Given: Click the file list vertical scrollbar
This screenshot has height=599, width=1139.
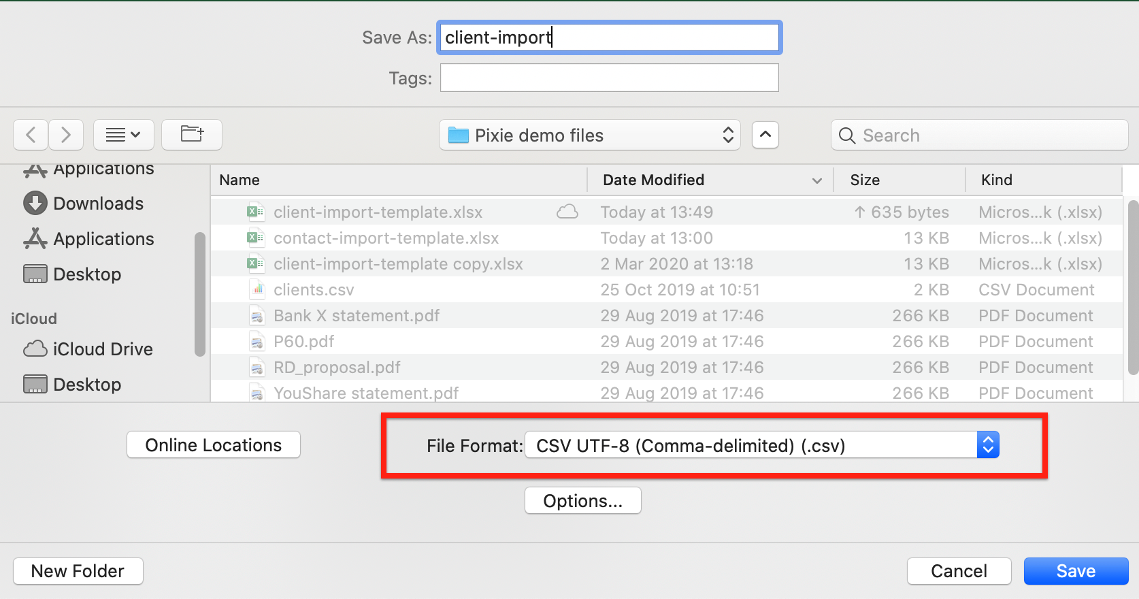Looking at the screenshot, I should click(x=1132, y=286).
